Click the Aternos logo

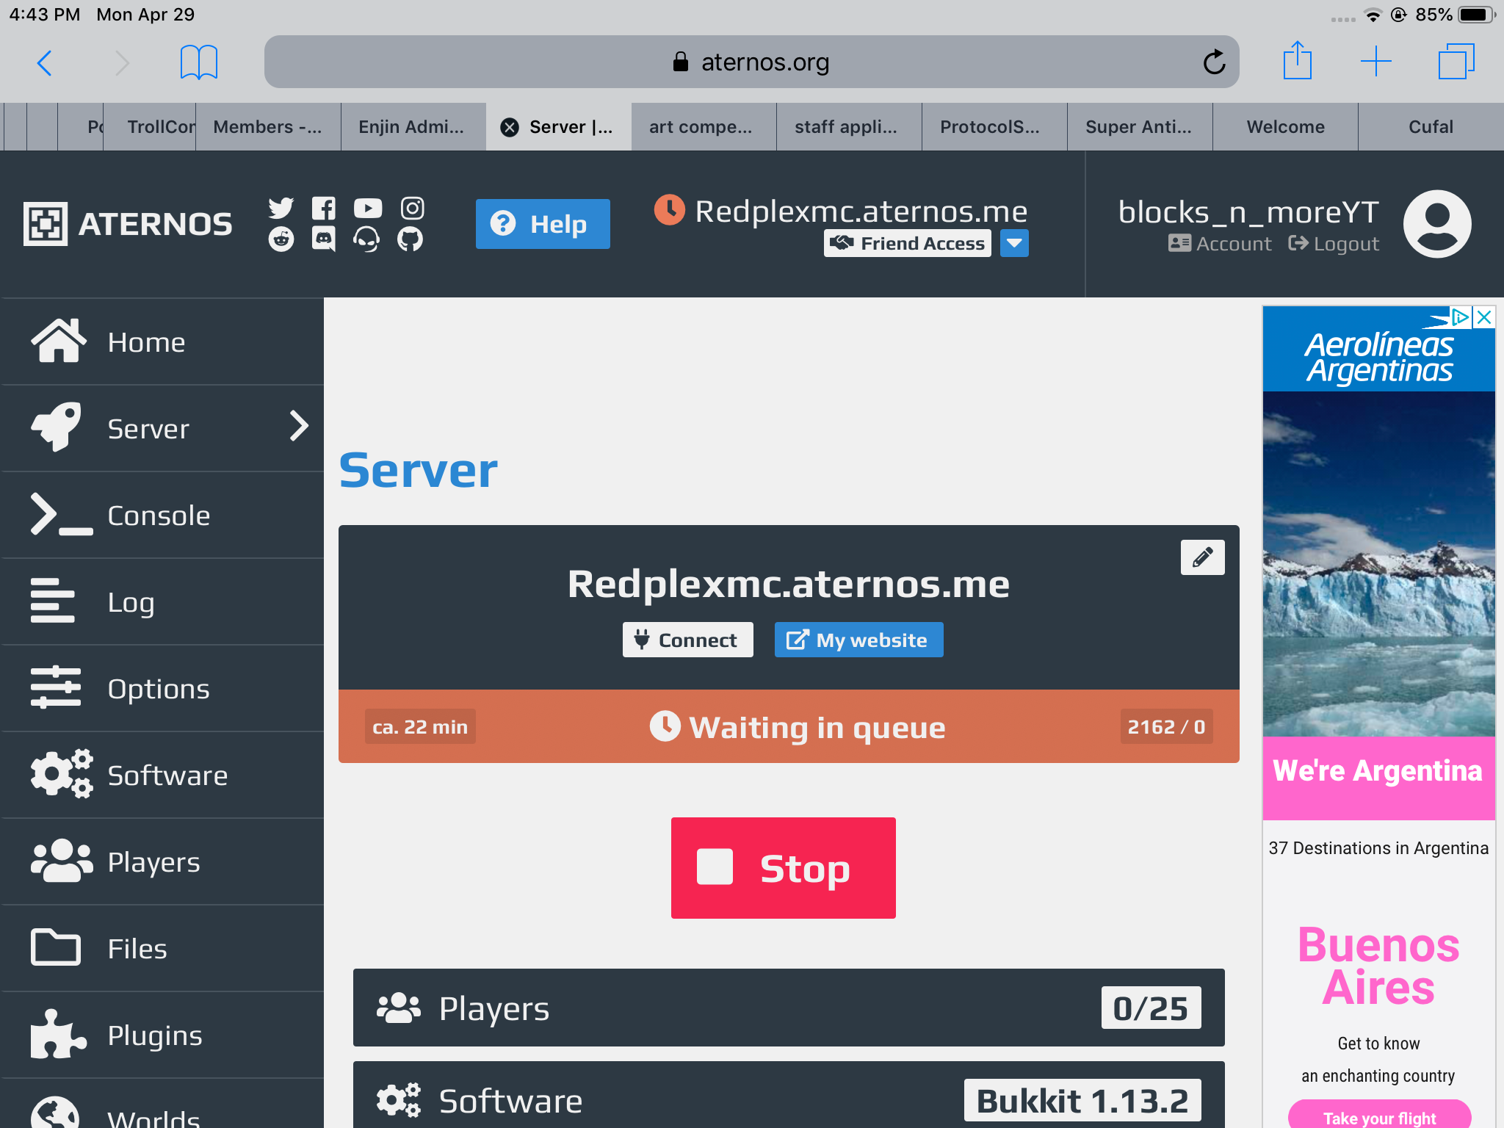(x=128, y=223)
